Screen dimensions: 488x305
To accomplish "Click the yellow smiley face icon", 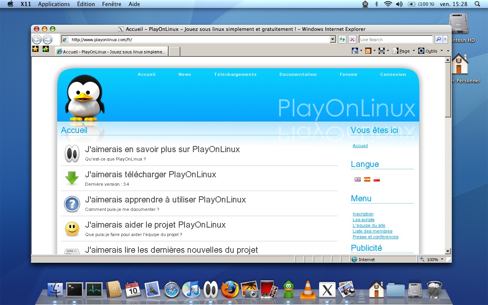I will [x=72, y=229].
